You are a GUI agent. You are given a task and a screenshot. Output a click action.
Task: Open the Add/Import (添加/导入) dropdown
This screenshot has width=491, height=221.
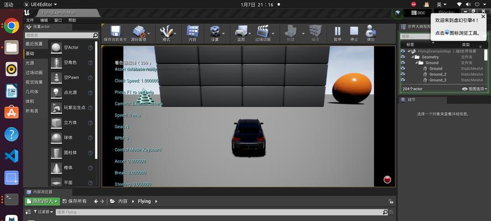tap(42, 201)
